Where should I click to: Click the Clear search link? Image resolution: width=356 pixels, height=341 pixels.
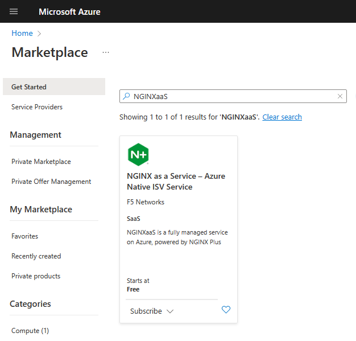point(282,117)
